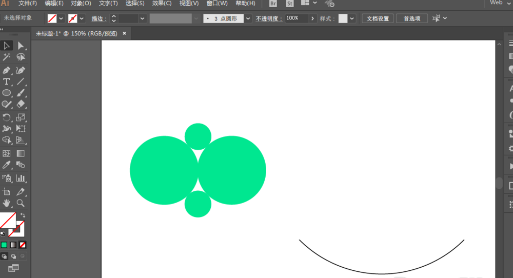Open the 编辑(E) menu
513x278 pixels.
click(x=54, y=3)
